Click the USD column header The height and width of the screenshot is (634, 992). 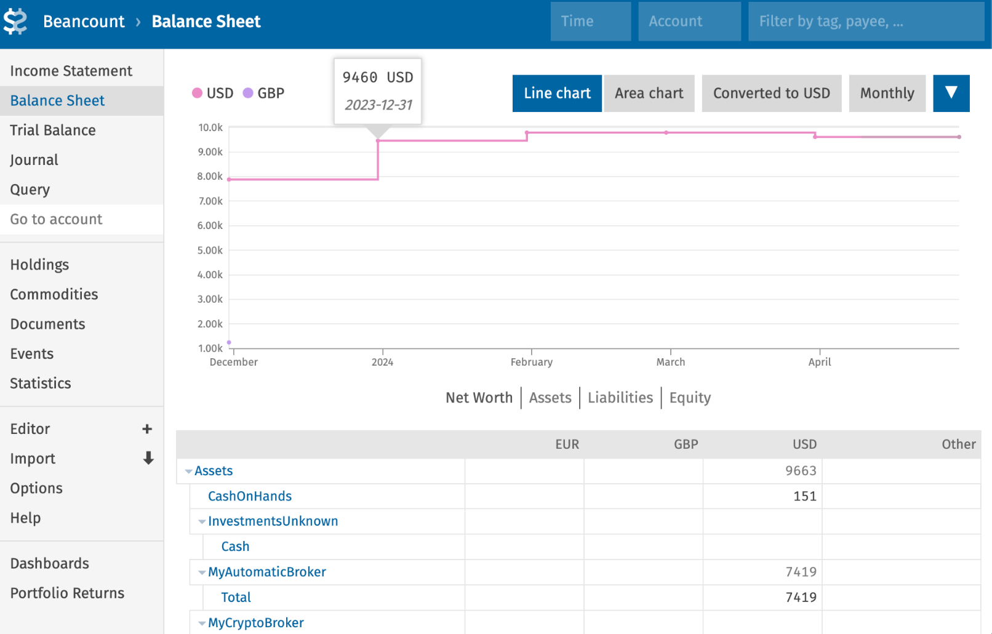(x=804, y=444)
